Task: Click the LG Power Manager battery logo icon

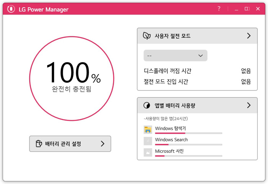Action: 11,9
